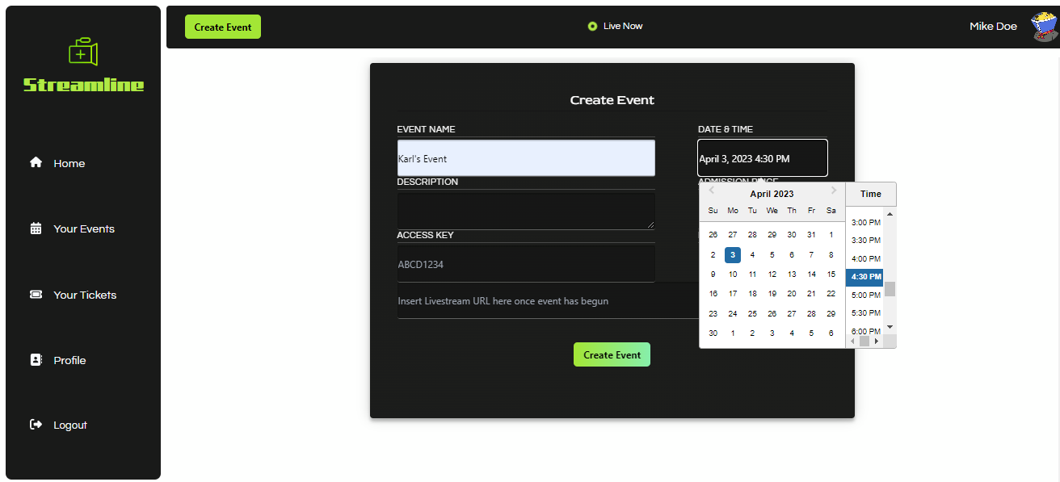1060x482 pixels.
Task: Submit the form with the gradient Create Event button
Action: coord(612,354)
